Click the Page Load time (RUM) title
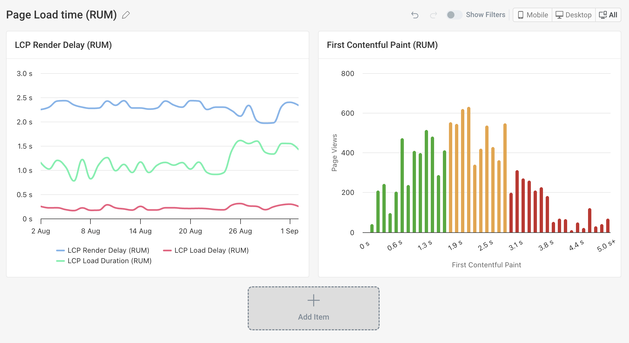The image size is (629, 343). (x=62, y=15)
